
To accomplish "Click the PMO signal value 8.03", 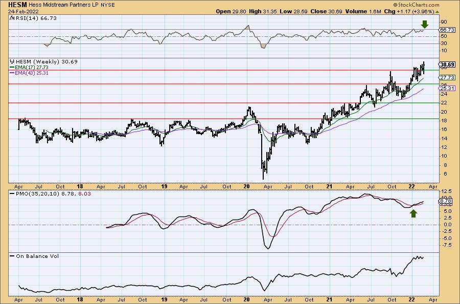I will [85, 194].
